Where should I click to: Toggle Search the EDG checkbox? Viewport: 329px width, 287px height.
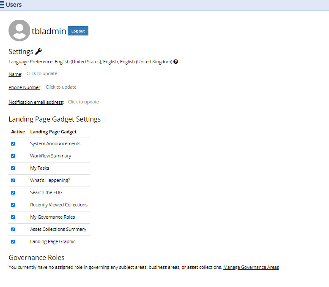click(x=13, y=192)
